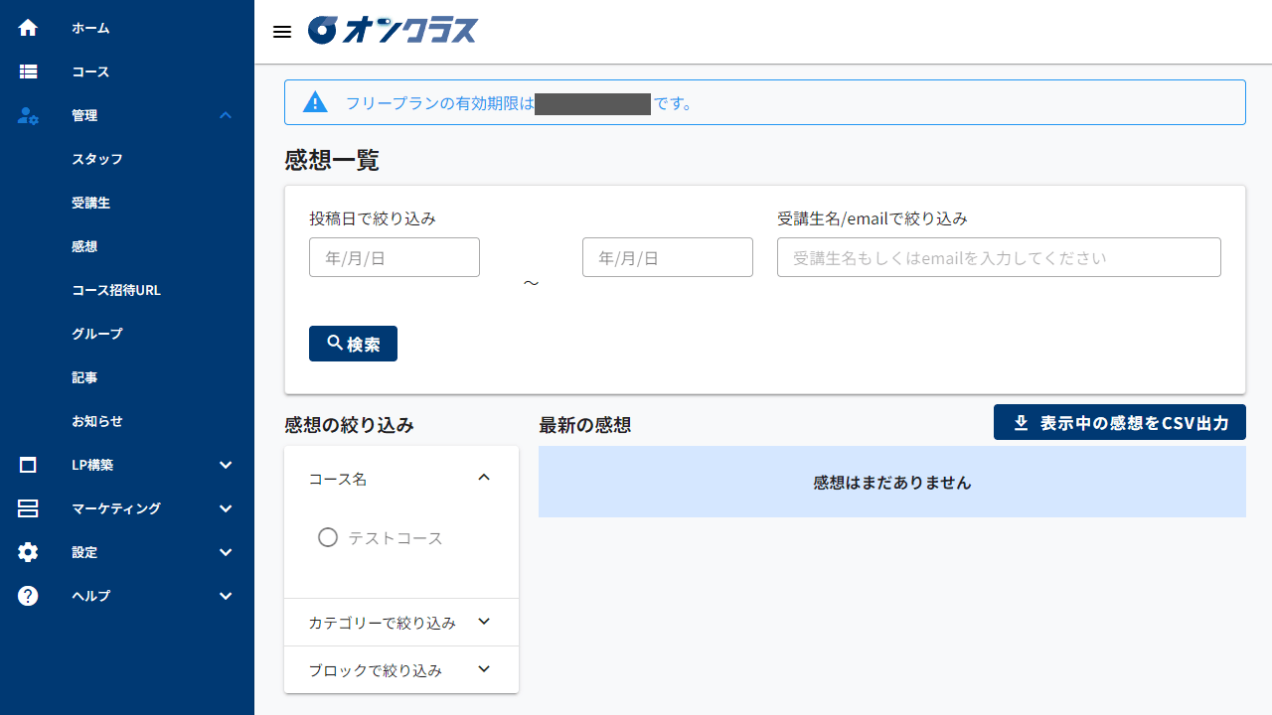This screenshot has width=1272, height=715.
Task: Click the 設定 settings gear icon
Action: click(27, 552)
